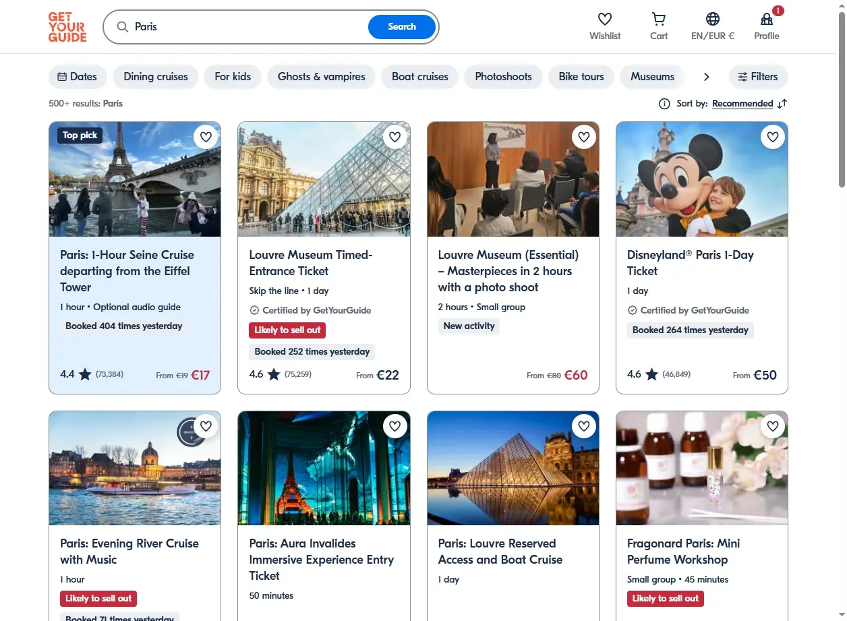Open the Aura Invalides light show photo
The width and height of the screenshot is (847, 621).
324,469
